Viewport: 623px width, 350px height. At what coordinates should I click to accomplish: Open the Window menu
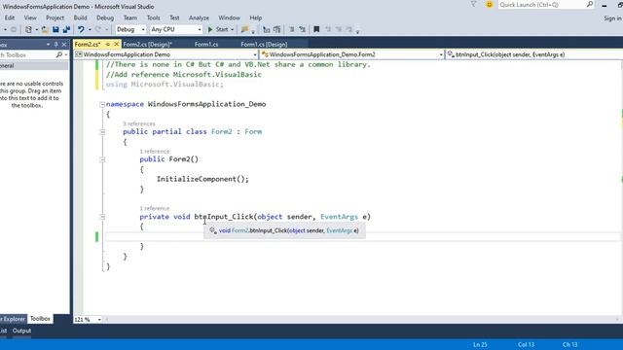(x=230, y=17)
